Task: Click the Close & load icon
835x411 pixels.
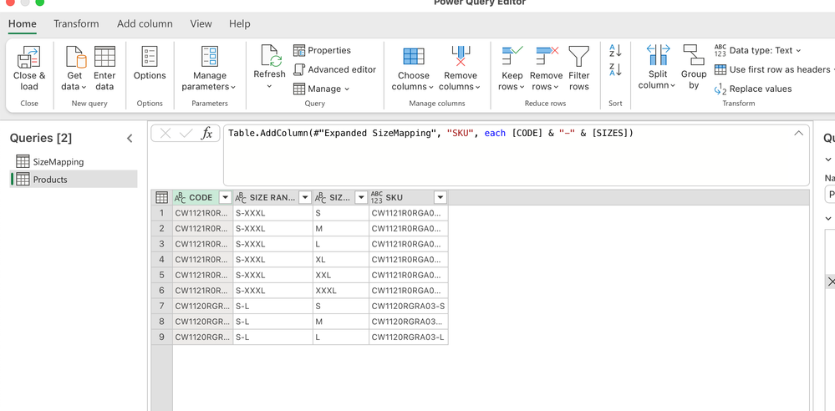Action: click(x=28, y=57)
